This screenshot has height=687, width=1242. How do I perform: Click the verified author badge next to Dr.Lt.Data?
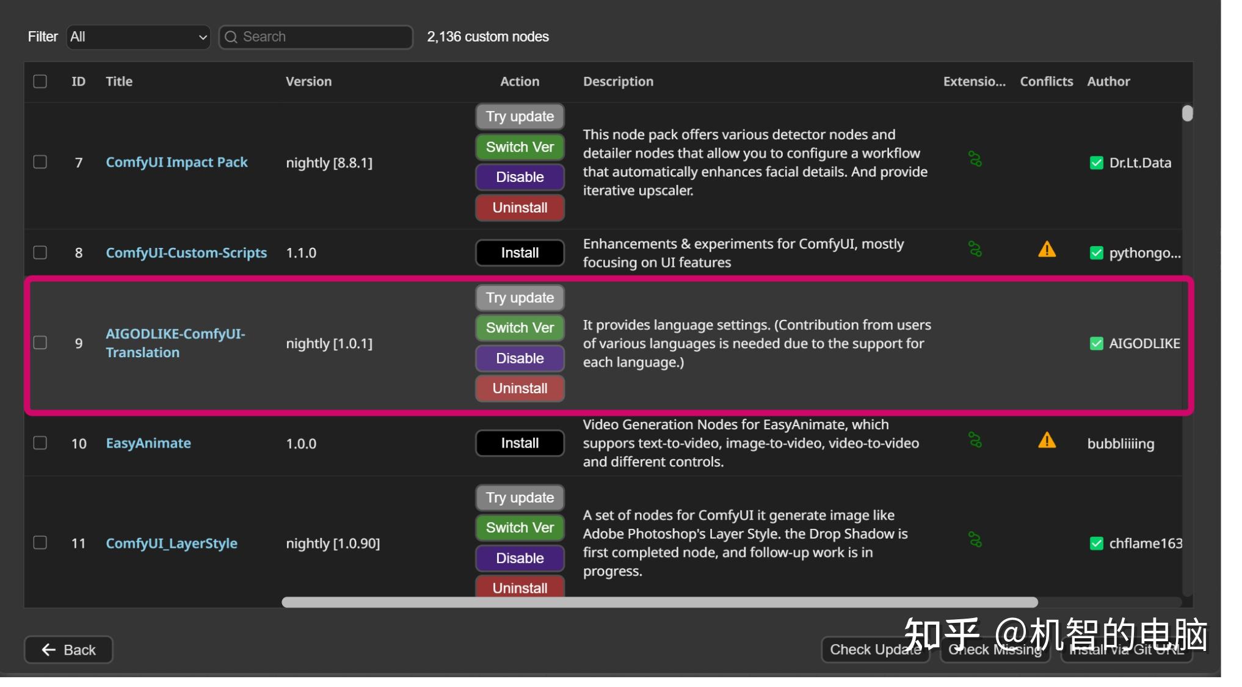coord(1097,163)
